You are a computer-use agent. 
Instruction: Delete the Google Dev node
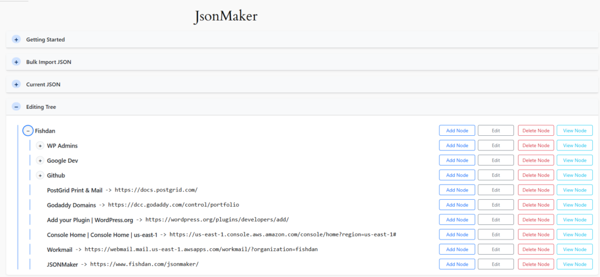coord(536,160)
